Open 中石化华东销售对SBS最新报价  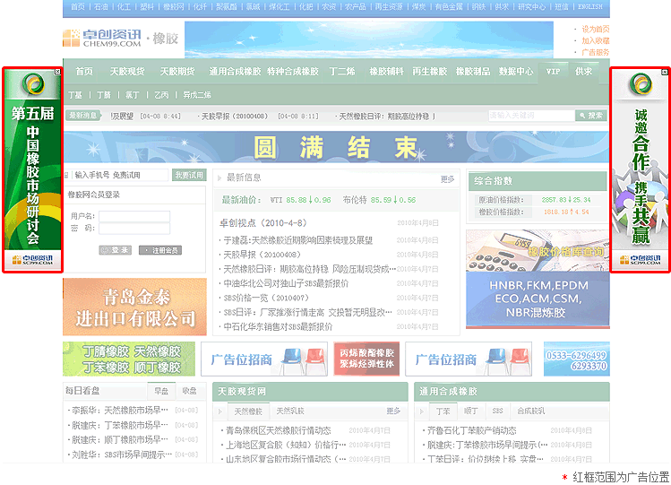tap(278, 327)
